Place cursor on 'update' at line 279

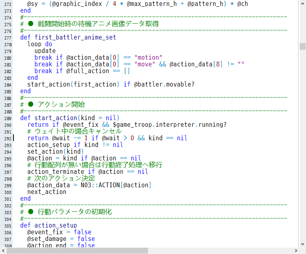pyautogui.click(x=45, y=51)
